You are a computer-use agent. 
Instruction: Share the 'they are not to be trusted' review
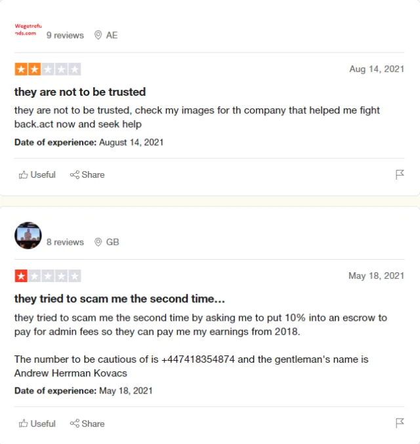87,174
